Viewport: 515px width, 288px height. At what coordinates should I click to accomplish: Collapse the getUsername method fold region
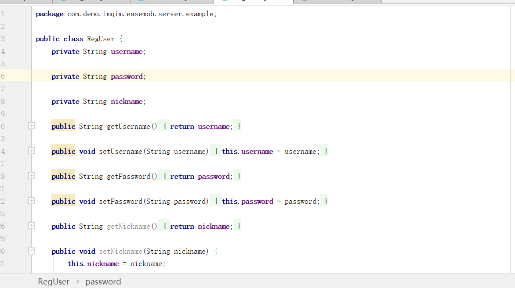pos(31,126)
